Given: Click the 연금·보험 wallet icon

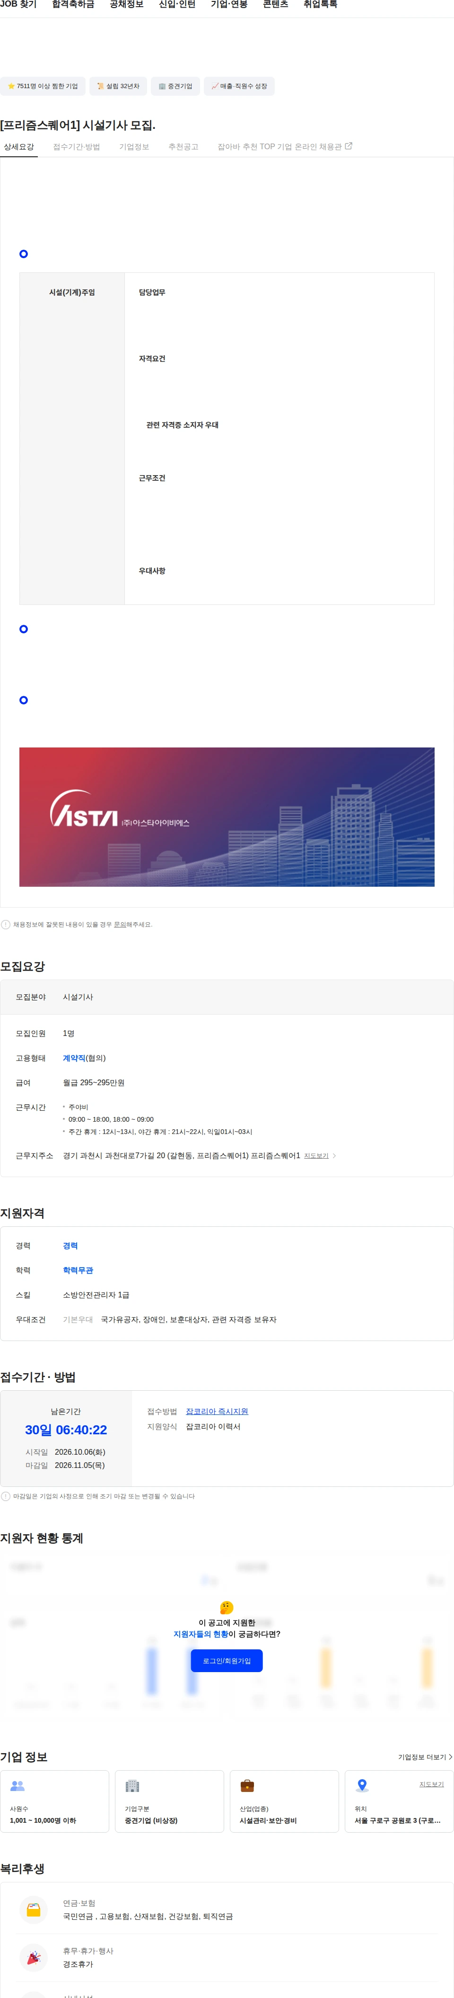Looking at the screenshot, I should tap(33, 1909).
